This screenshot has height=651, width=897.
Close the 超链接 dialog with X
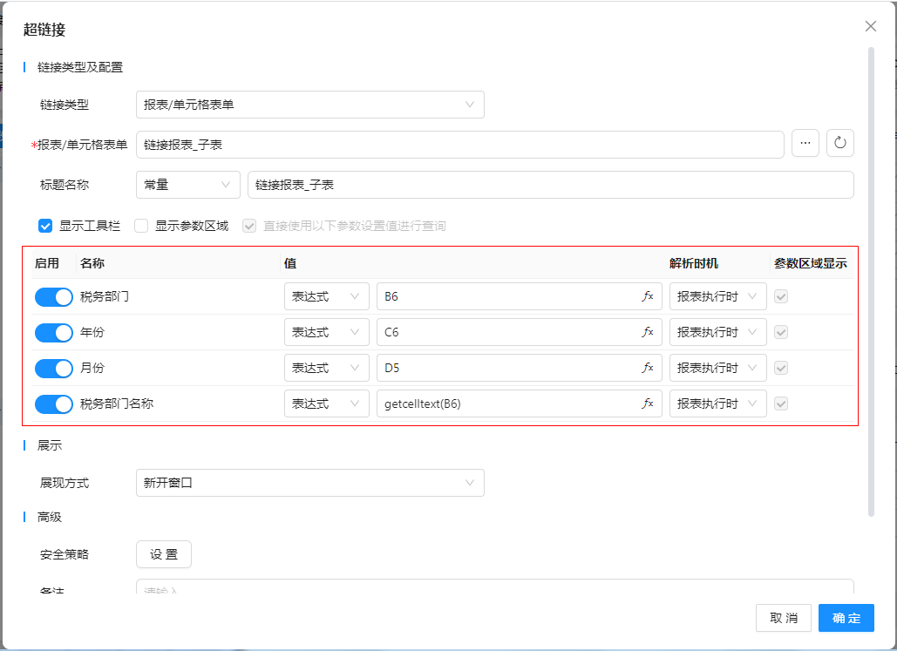[870, 26]
